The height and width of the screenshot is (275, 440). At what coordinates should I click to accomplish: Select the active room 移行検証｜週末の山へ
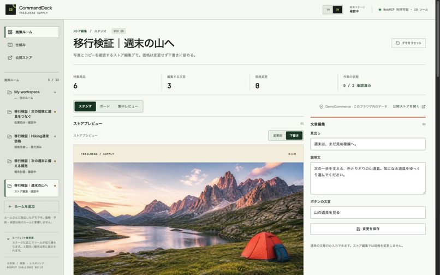[x=32, y=188]
